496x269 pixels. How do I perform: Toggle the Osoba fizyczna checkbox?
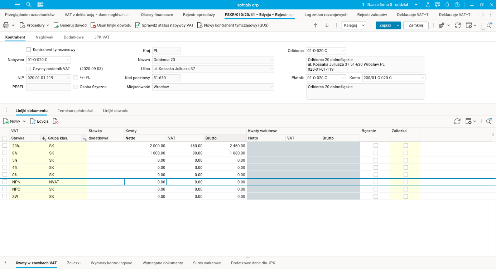tap(76, 87)
